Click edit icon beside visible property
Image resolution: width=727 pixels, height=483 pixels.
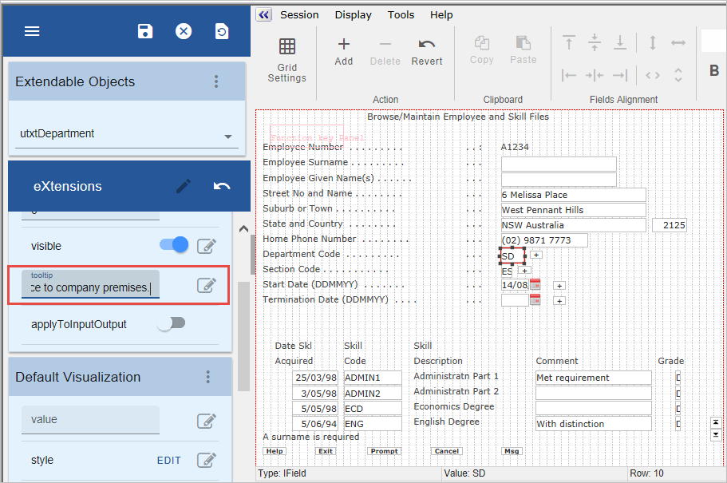pos(207,246)
